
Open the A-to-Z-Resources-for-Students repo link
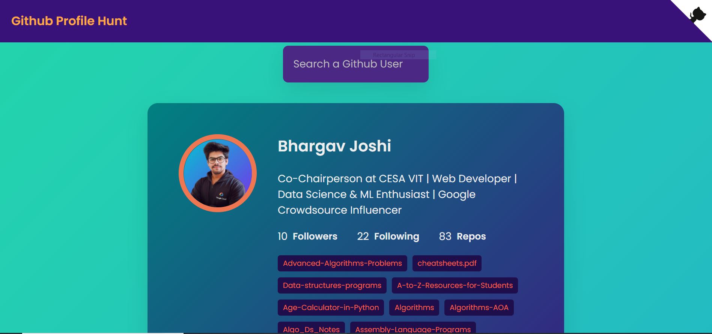pyautogui.click(x=455, y=285)
